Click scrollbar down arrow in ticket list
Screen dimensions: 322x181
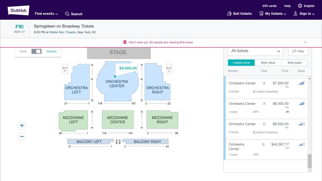(x=310, y=170)
